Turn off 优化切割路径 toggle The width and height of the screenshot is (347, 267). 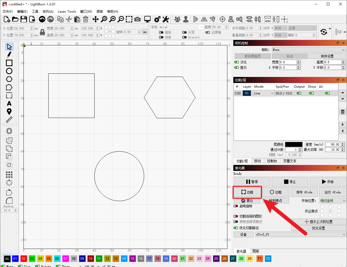(236, 228)
